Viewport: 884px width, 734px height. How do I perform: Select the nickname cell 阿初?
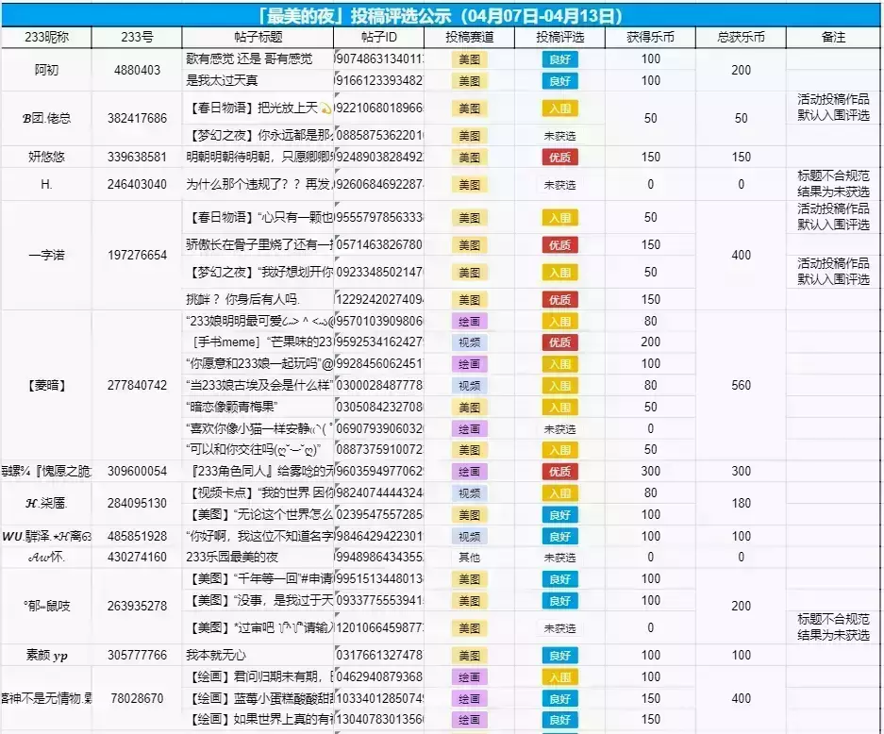click(46, 70)
